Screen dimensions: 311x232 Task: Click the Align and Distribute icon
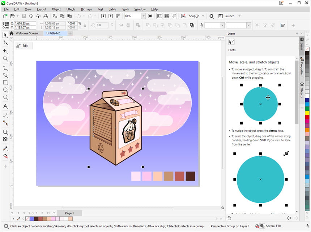283,25
